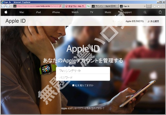This screenshot has width=166, height=115.
Task: Open the new tab button
Action: [149, 6]
